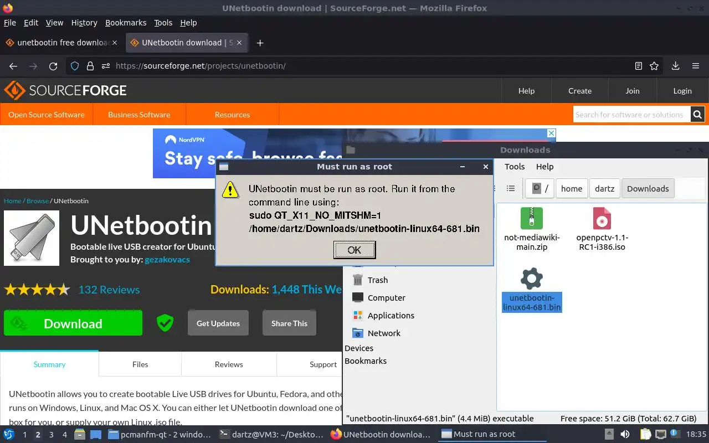Open Tools menu in Downloads file manager
The height and width of the screenshot is (443, 709).
tap(515, 167)
